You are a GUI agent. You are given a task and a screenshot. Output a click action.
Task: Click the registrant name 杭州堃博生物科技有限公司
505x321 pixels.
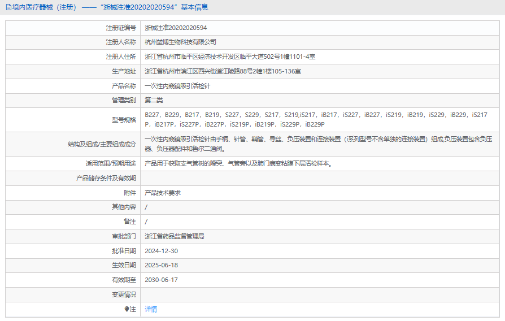pos(180,42)
